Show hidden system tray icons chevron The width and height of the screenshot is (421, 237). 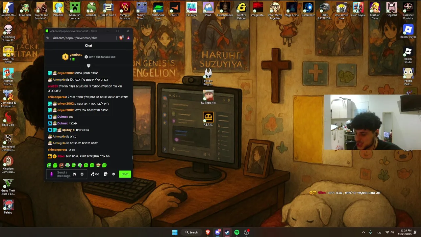point(363,232)
